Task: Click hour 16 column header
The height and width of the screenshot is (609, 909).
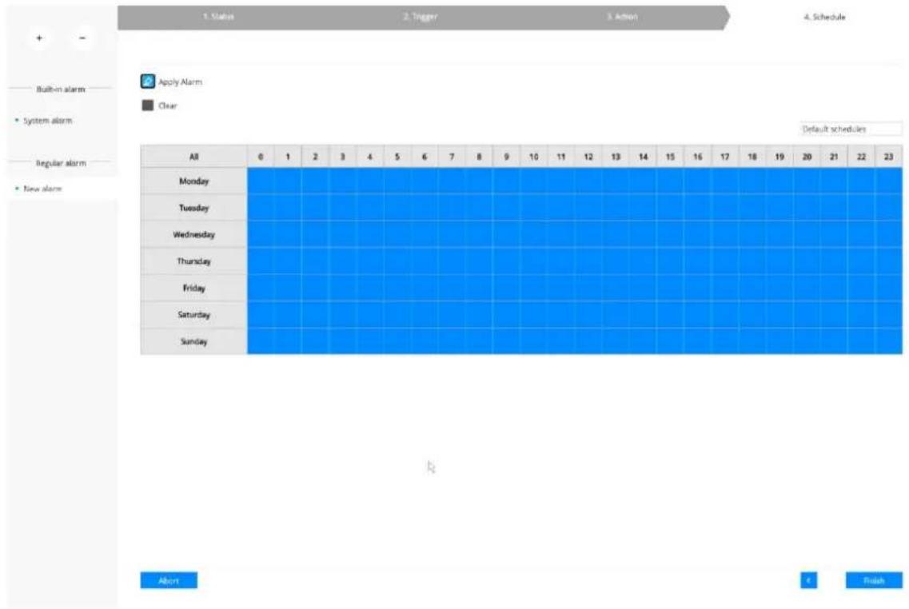Action: click(697, 157)
